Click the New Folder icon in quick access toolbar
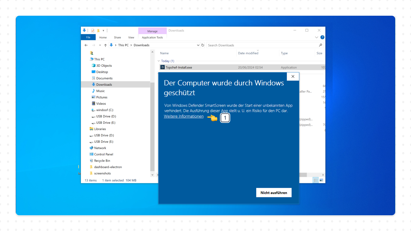The height and width of the screenshot is (231, 411). coord(98,30)
